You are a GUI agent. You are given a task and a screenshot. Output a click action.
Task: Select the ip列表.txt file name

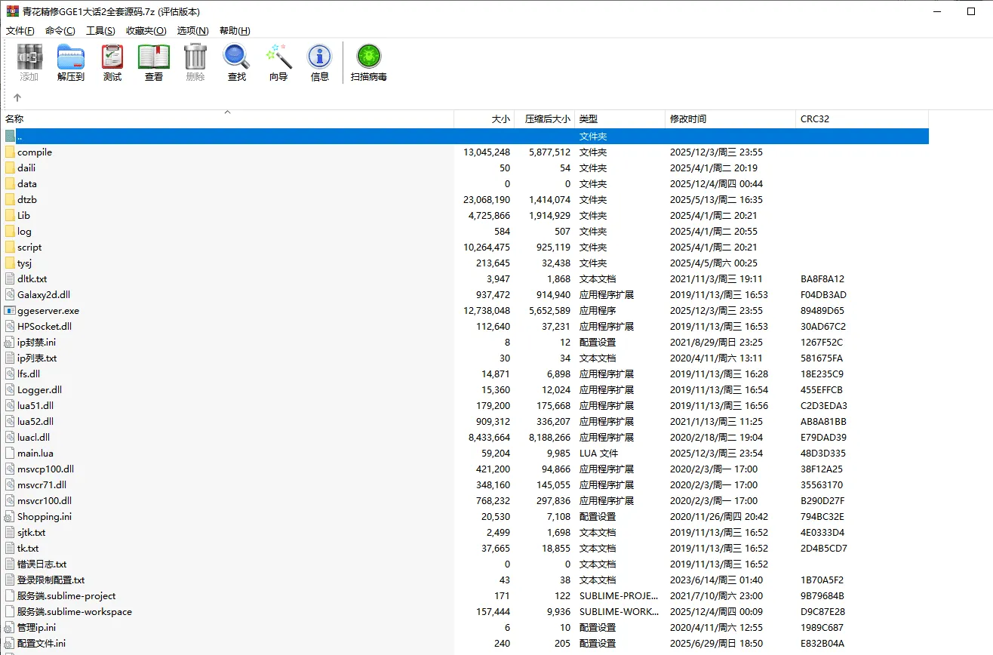pos(37,358)
